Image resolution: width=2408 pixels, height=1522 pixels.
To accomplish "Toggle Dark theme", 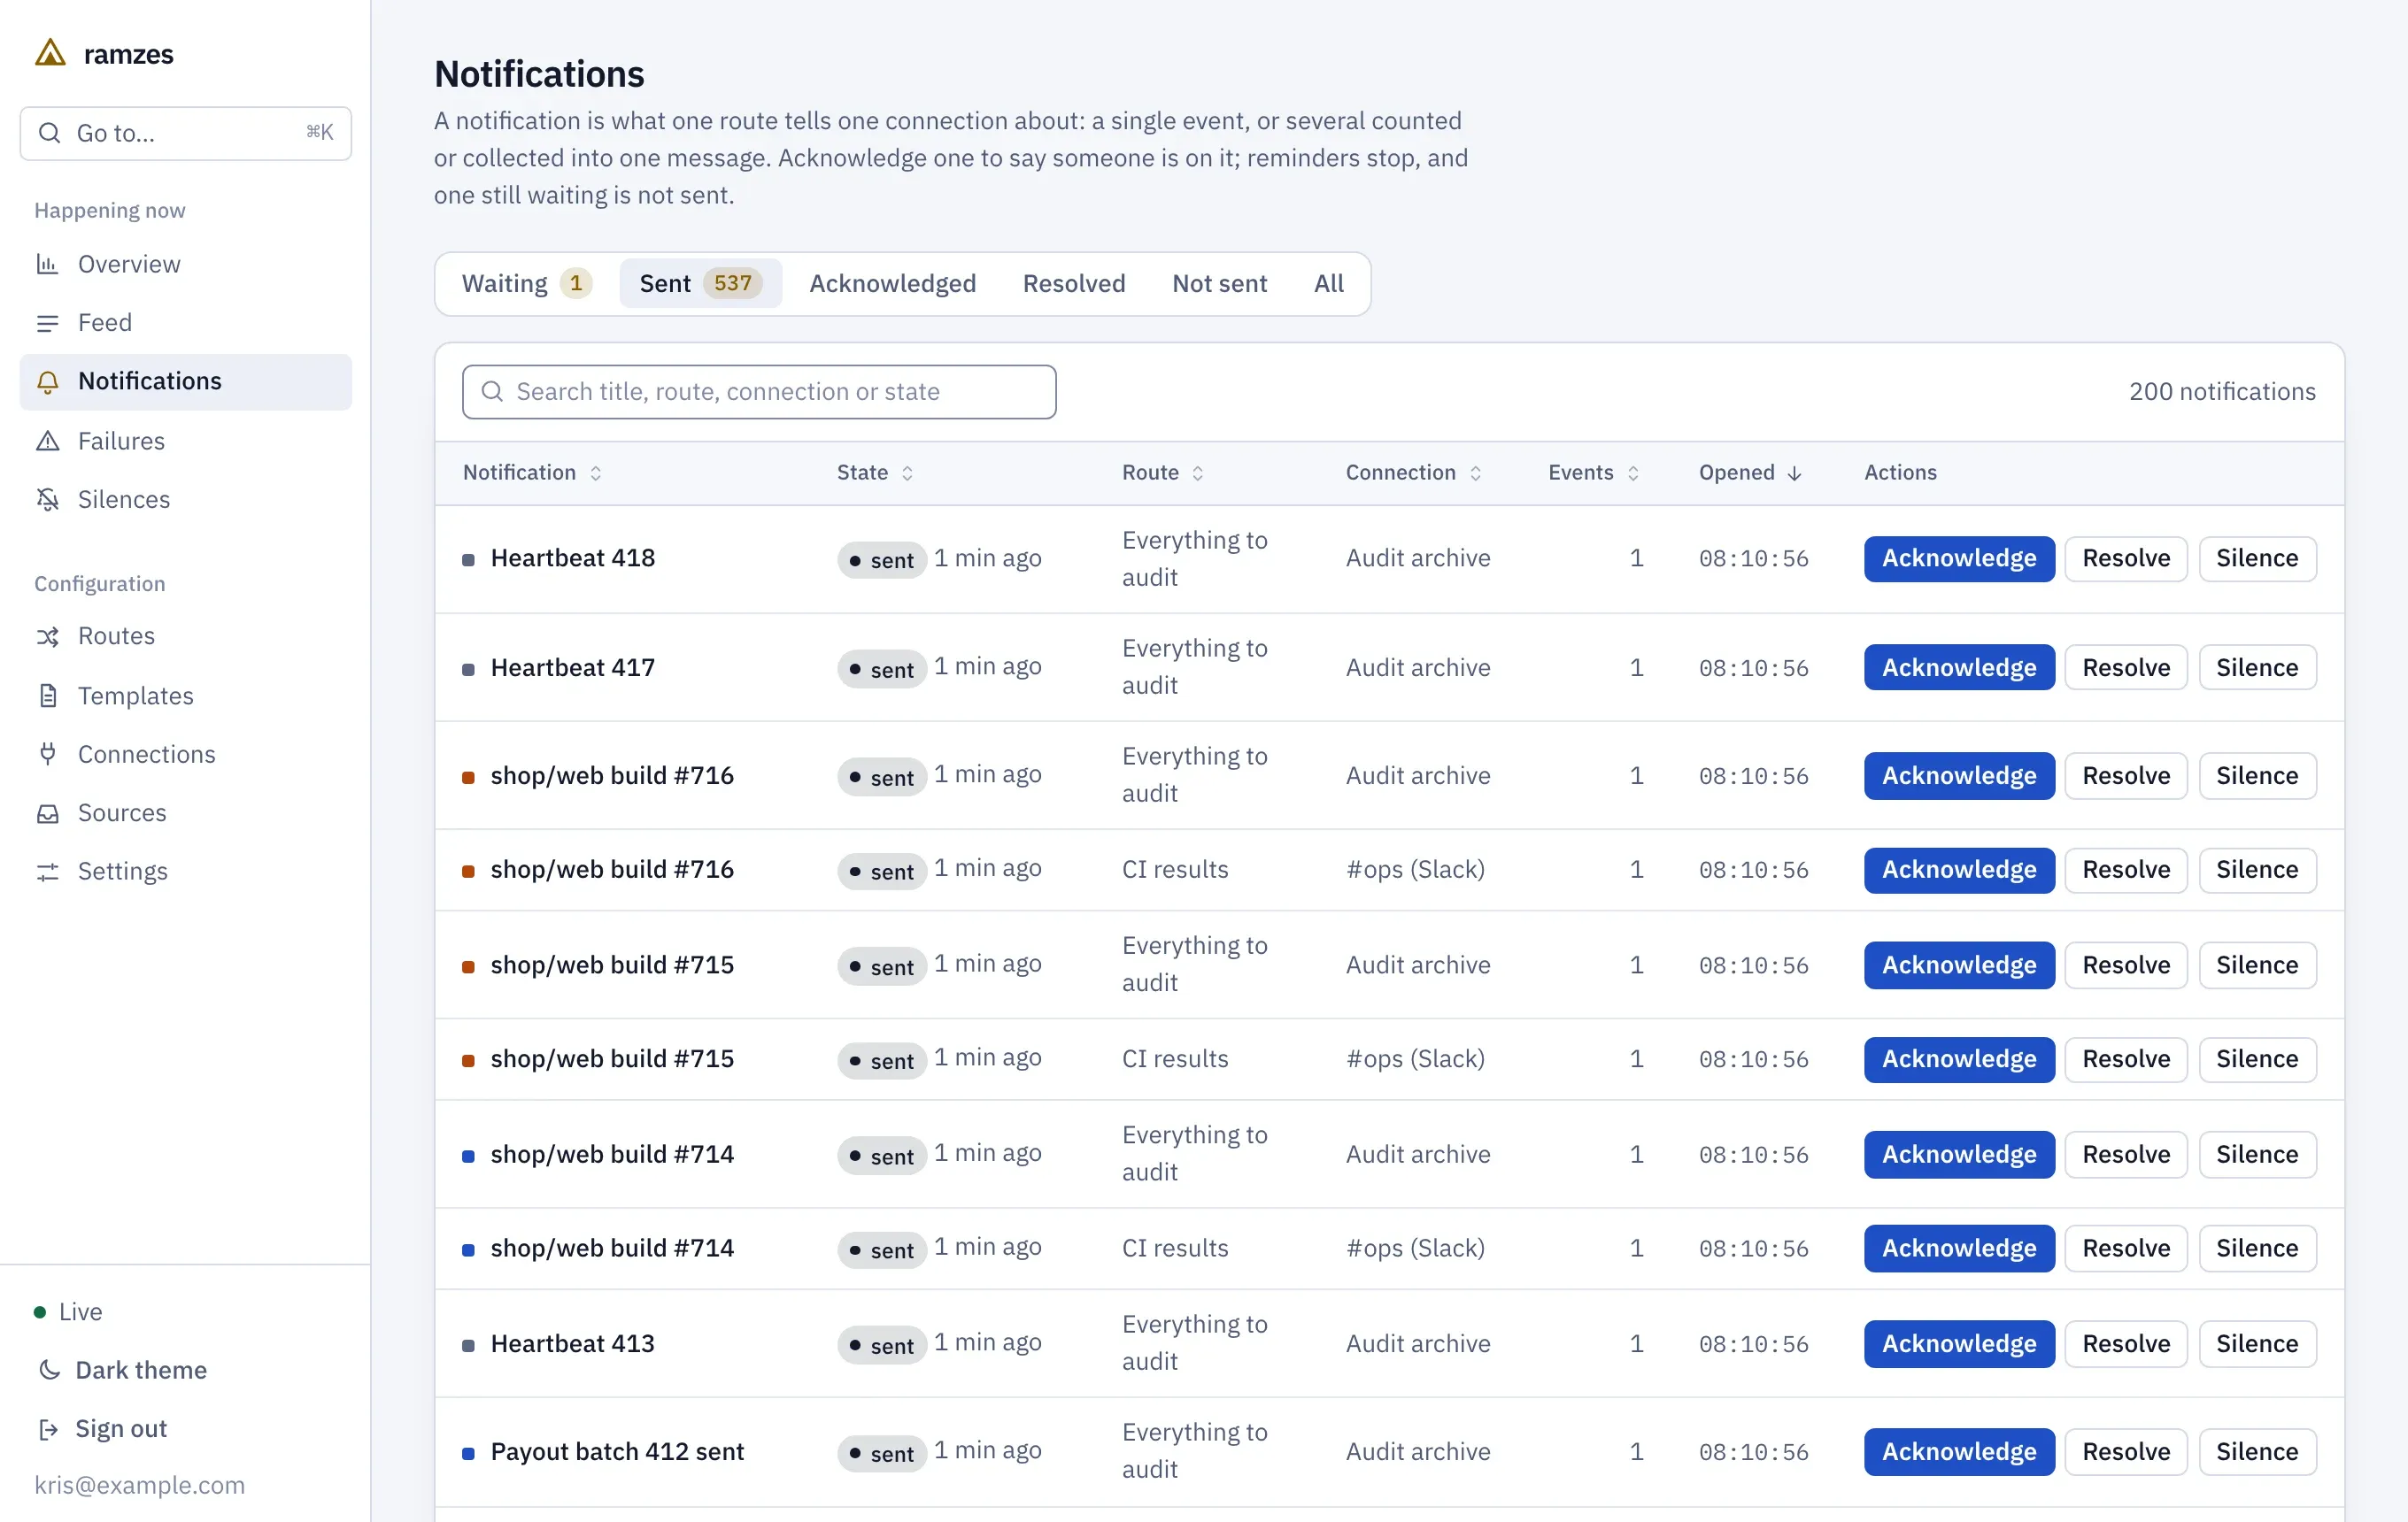I will 122,1370.
